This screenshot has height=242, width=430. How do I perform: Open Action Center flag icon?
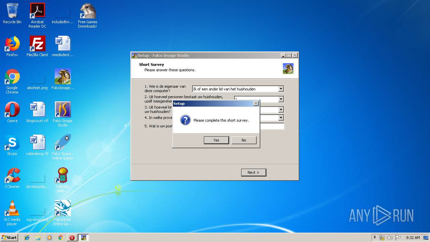(x=398, y=238)
